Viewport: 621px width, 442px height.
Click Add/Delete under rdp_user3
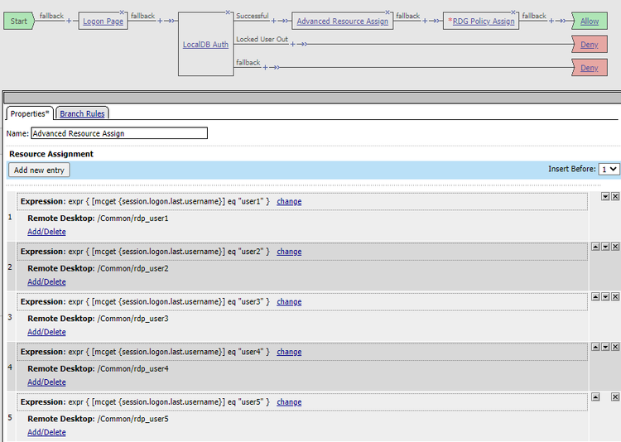coord(46,332)
